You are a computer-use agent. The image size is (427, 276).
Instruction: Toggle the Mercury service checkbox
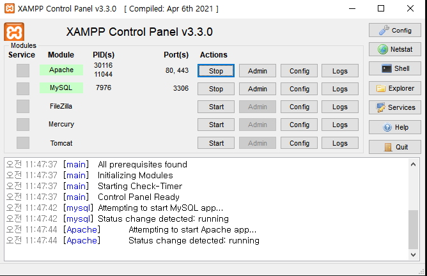pos(23,125)
